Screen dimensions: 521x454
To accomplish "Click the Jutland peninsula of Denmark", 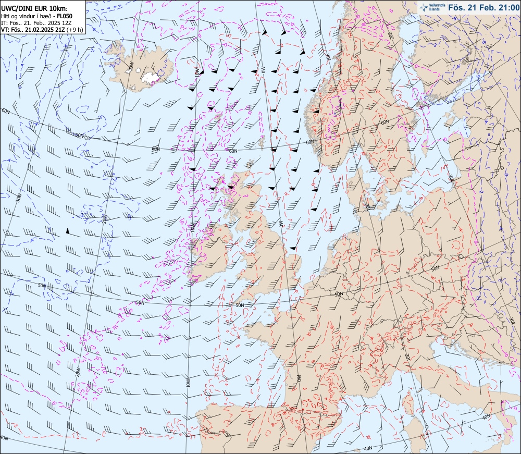I will [x=355, y=189].
